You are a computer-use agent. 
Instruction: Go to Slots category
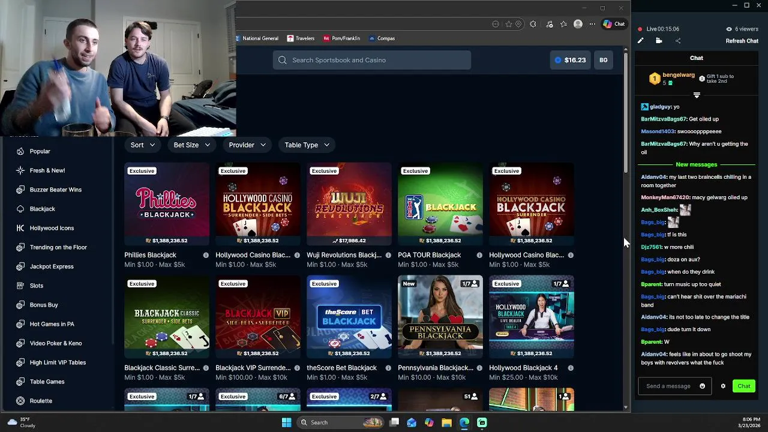[x=37, y=286]
